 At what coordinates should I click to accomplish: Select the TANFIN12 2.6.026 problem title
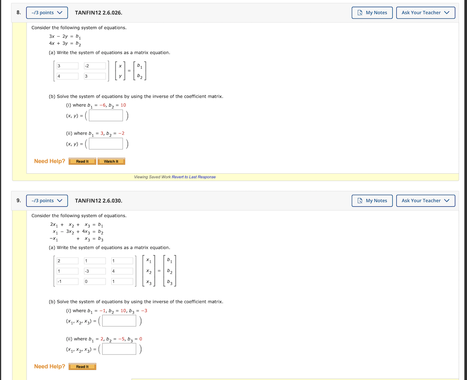[x=98, y=13]
